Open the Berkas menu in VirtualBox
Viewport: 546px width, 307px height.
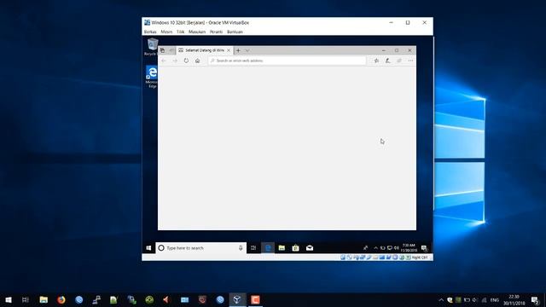[150, 32]
